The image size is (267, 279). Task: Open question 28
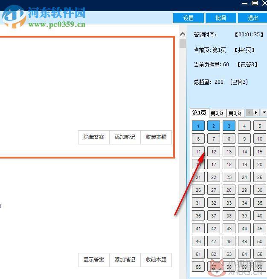229,190
